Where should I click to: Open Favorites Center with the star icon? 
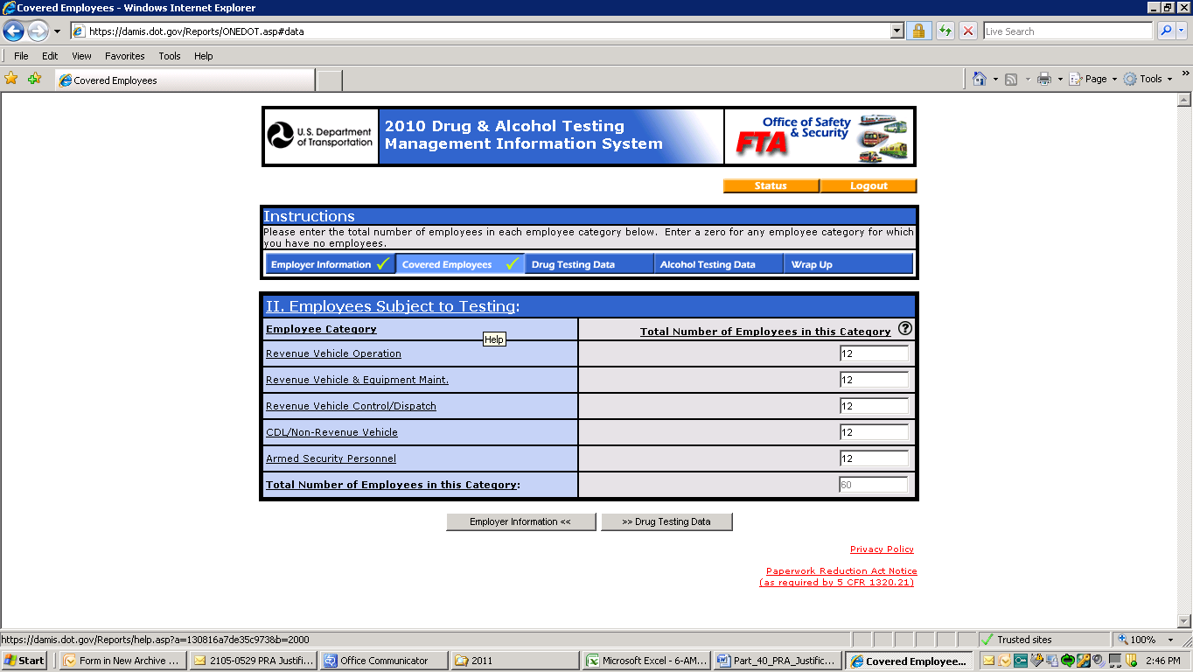tap(11, 79)
